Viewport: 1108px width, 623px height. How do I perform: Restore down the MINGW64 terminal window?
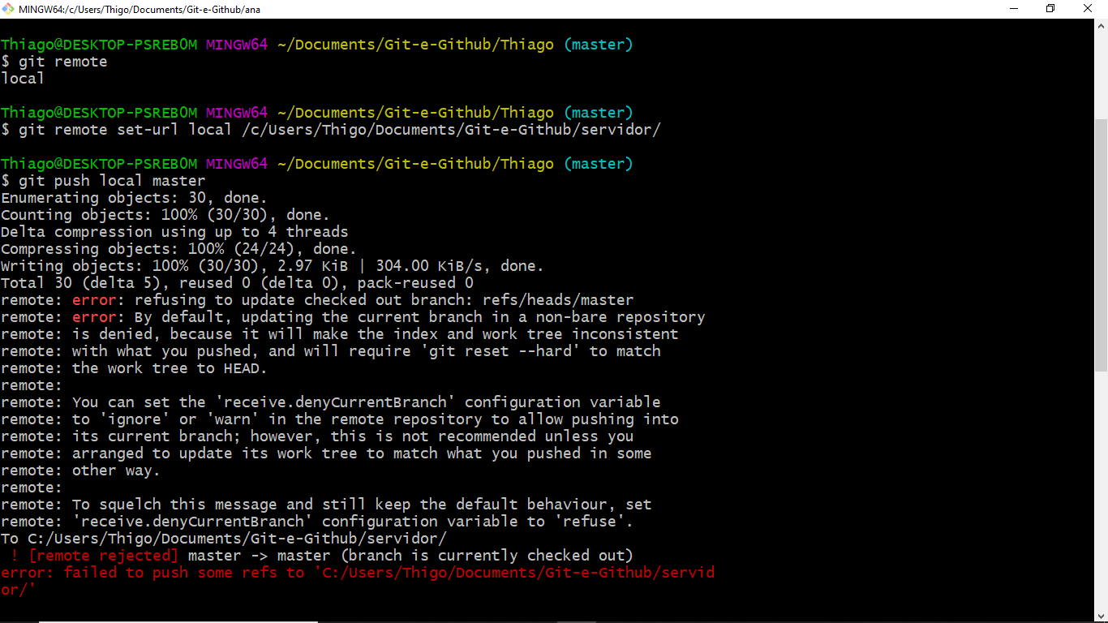1050,9
